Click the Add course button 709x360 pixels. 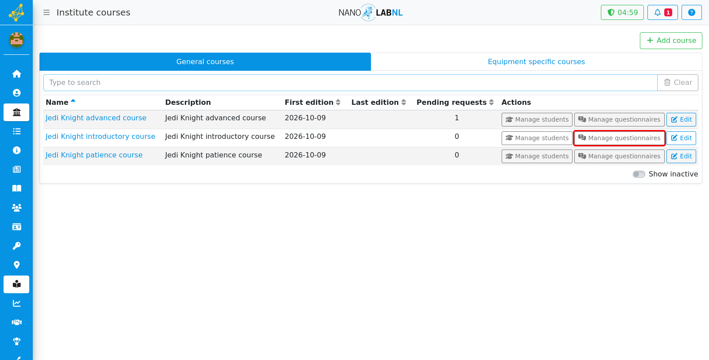tap(671, 41)
